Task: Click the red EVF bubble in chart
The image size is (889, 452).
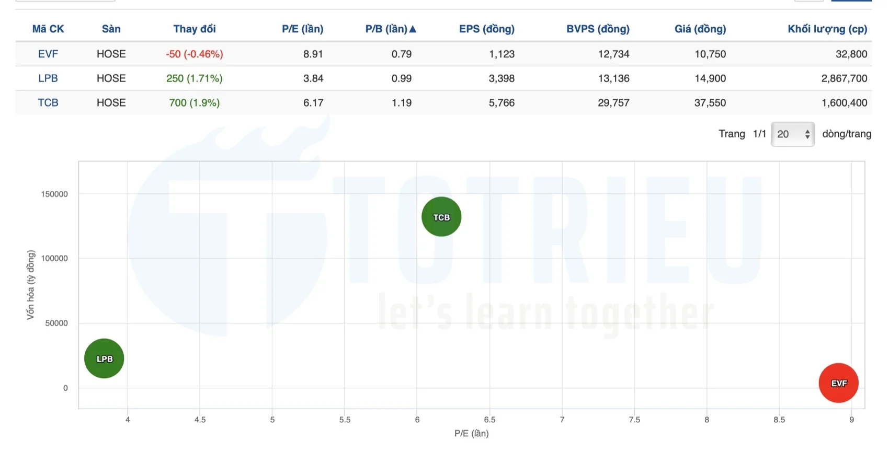Action: [x=838, y=383]
